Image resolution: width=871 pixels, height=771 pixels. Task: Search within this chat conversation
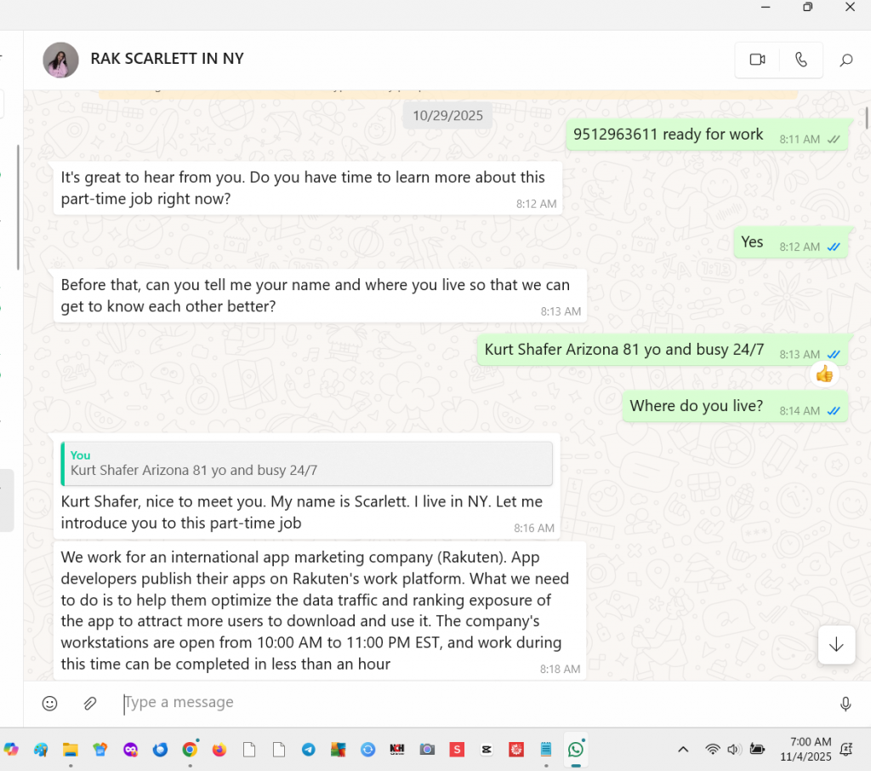point(845,60)
